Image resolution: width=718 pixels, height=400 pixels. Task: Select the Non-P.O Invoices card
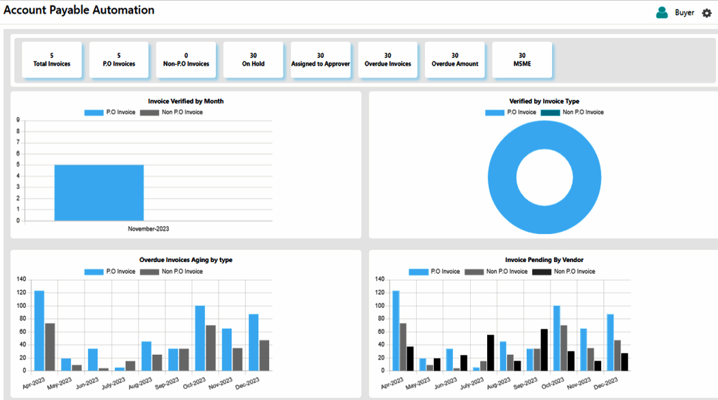click(186, 60)
